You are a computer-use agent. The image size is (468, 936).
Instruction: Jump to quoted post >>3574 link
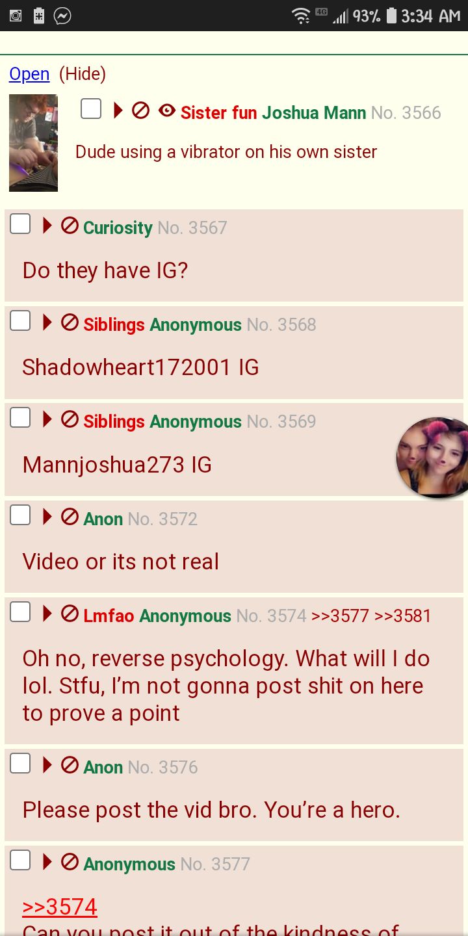tap(60, 907)
